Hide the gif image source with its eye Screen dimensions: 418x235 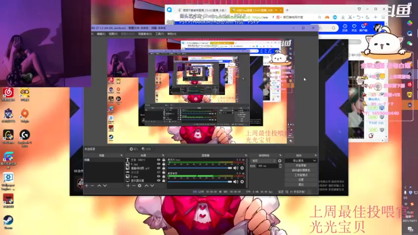159,168
